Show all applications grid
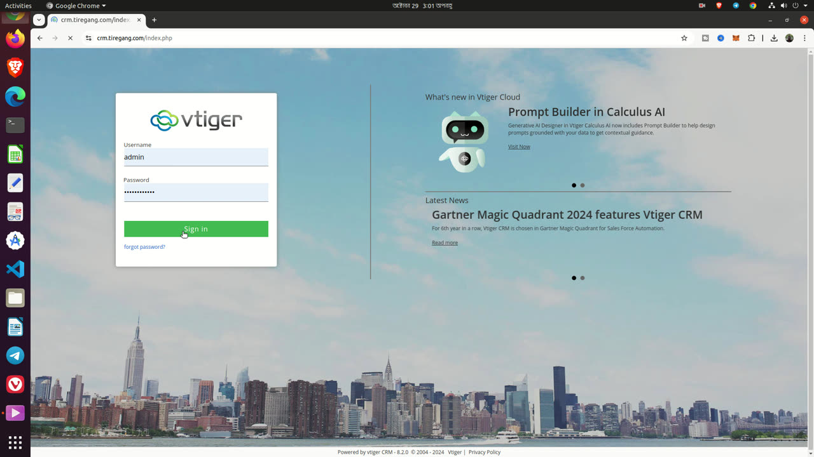This screenshot has height=457, width=814. pyautogui.click(x=15, y=442)
